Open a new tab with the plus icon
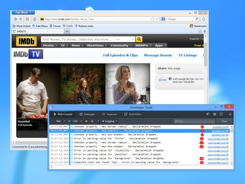245x184 pixels. [67, 31]
